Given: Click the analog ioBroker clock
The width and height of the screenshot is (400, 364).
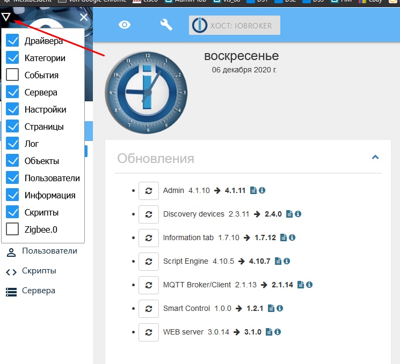Looking at the screenshot, I should click(146, 92).
